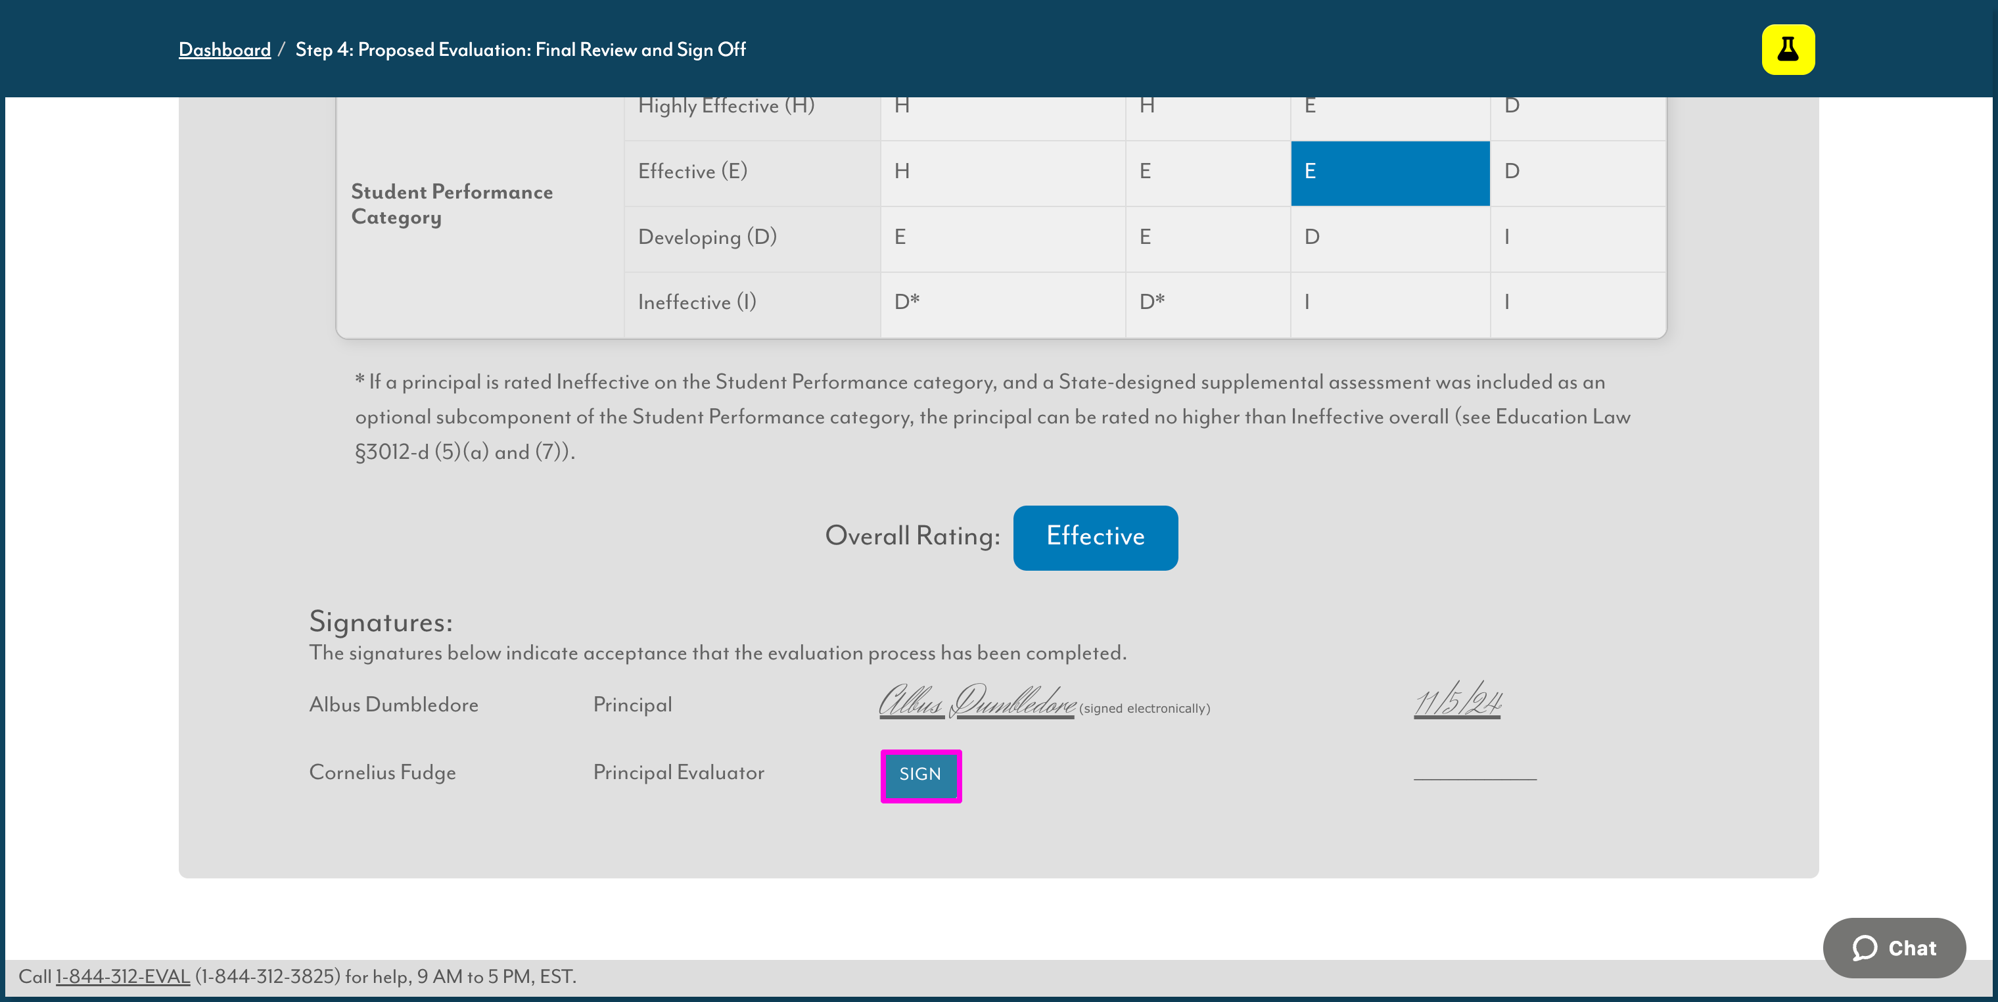Click the 'Developing (D)' row label
The width and height of the screenshot is (1998, 1002).
(707, 237)
